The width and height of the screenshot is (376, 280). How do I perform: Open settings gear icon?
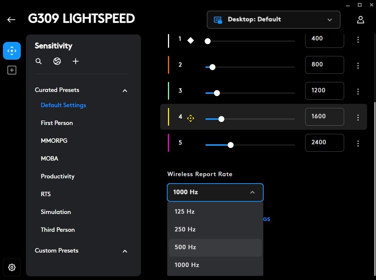click(12, 267)
